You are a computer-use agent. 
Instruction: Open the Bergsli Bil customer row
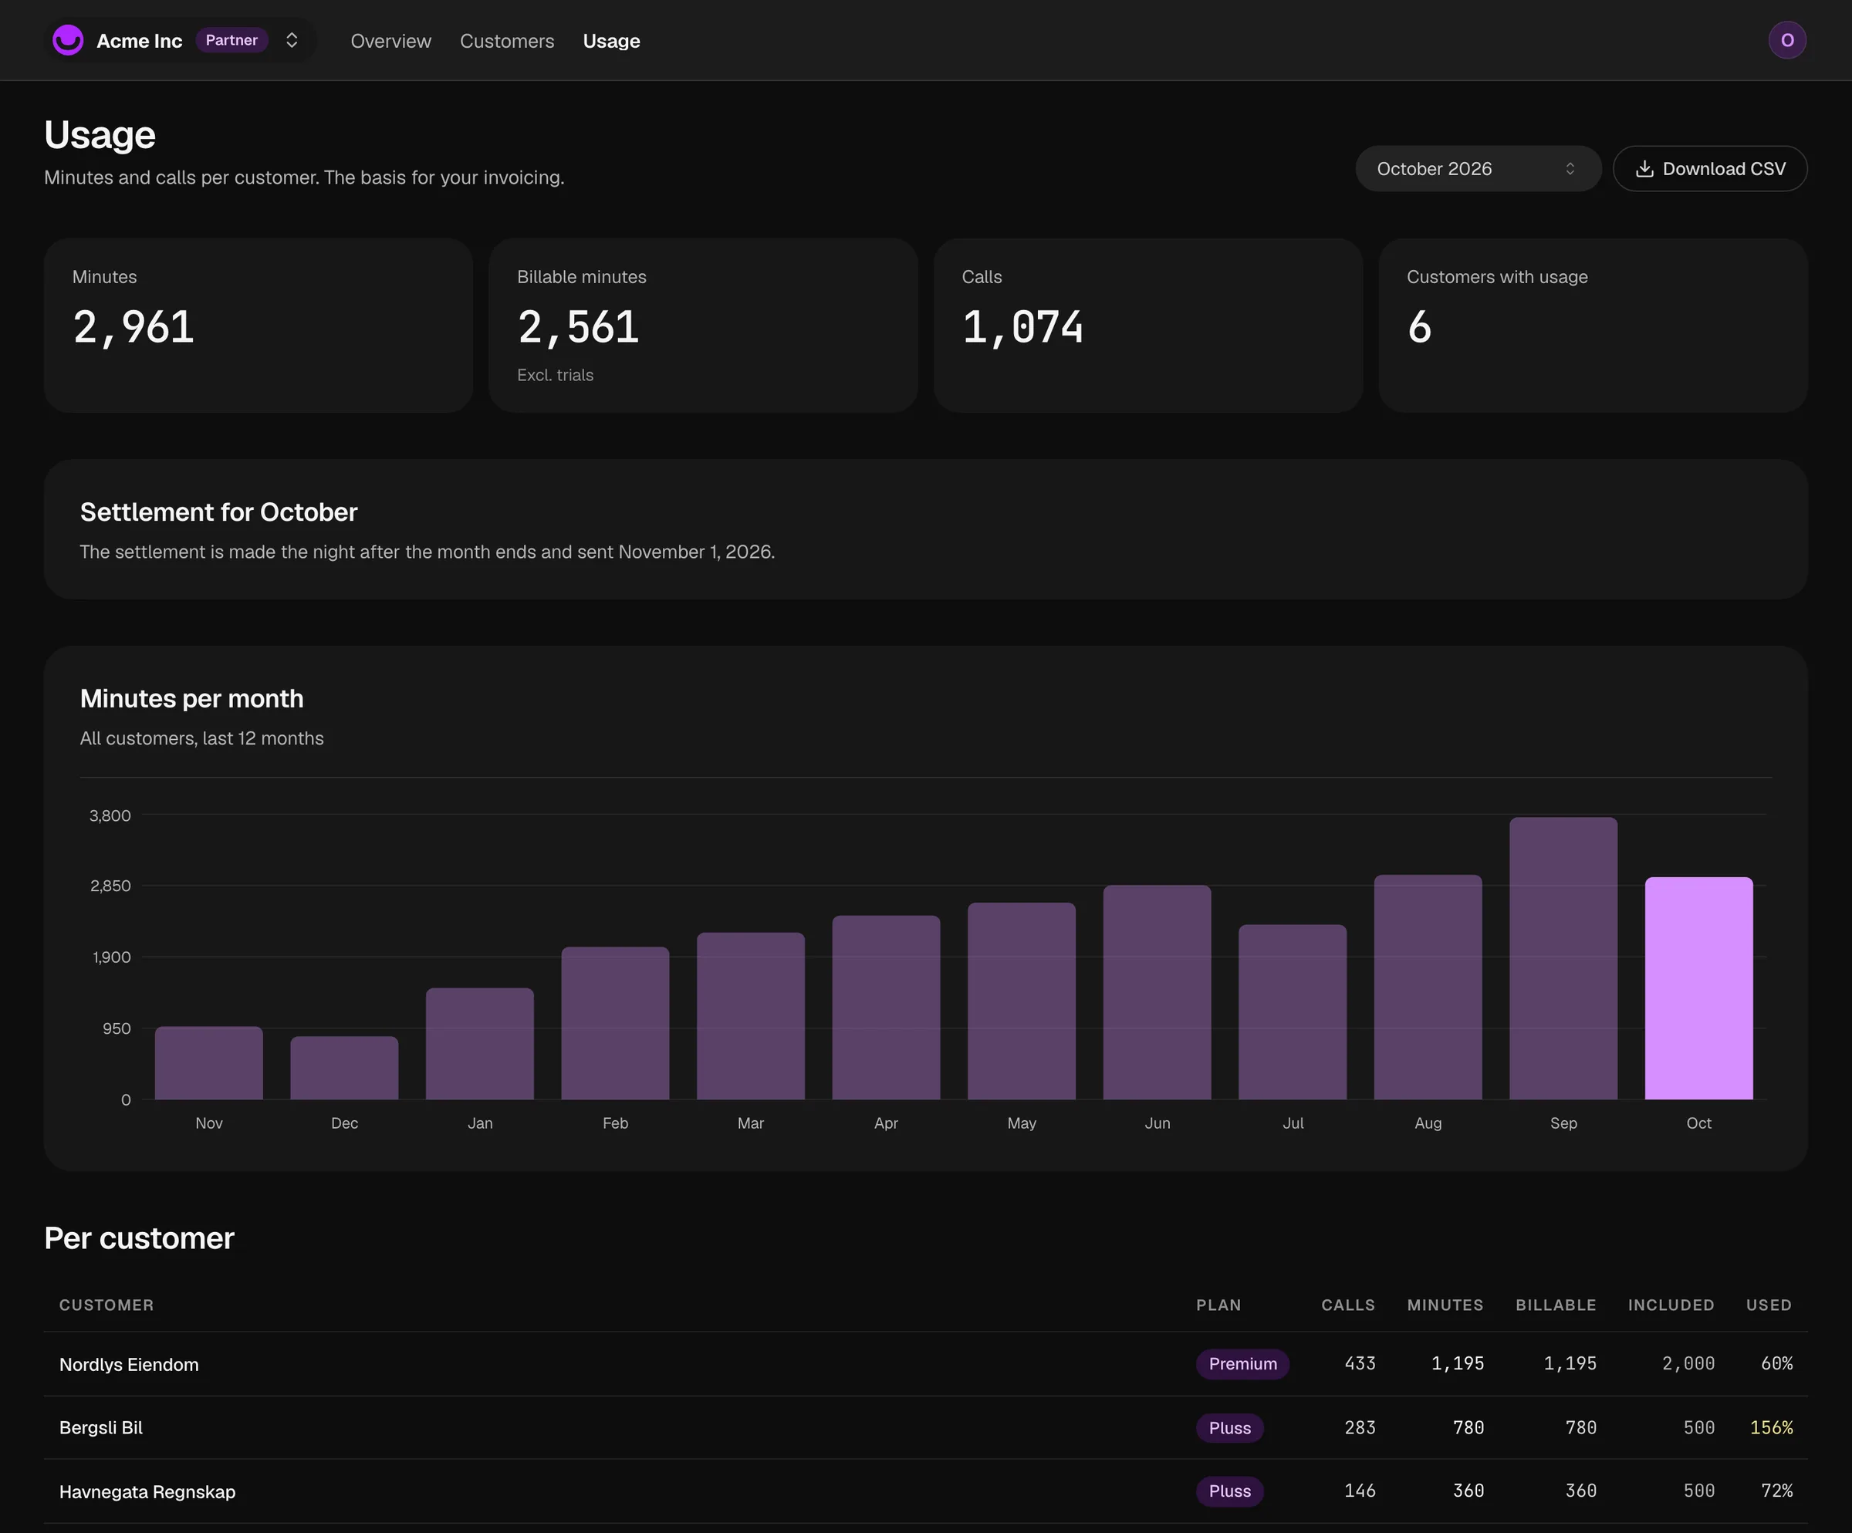pyautogui.click(x=926, y=1427)
